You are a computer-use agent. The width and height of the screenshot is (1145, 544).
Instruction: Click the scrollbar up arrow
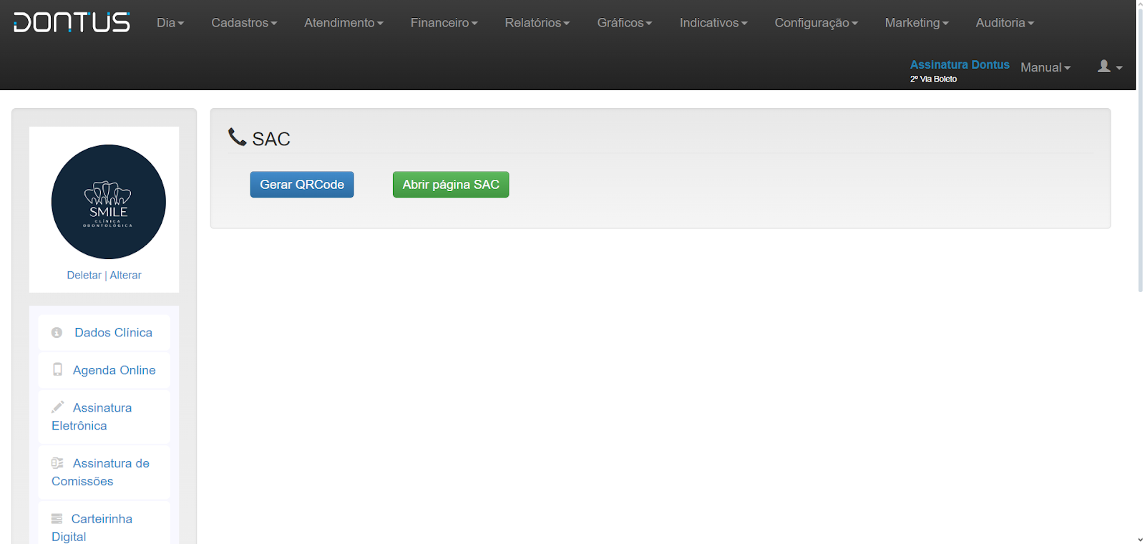pos(1140,4)
